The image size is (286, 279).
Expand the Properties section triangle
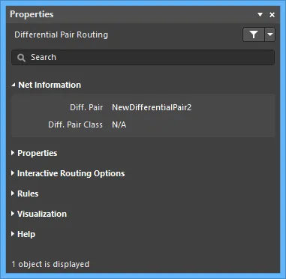click(13, 153)
